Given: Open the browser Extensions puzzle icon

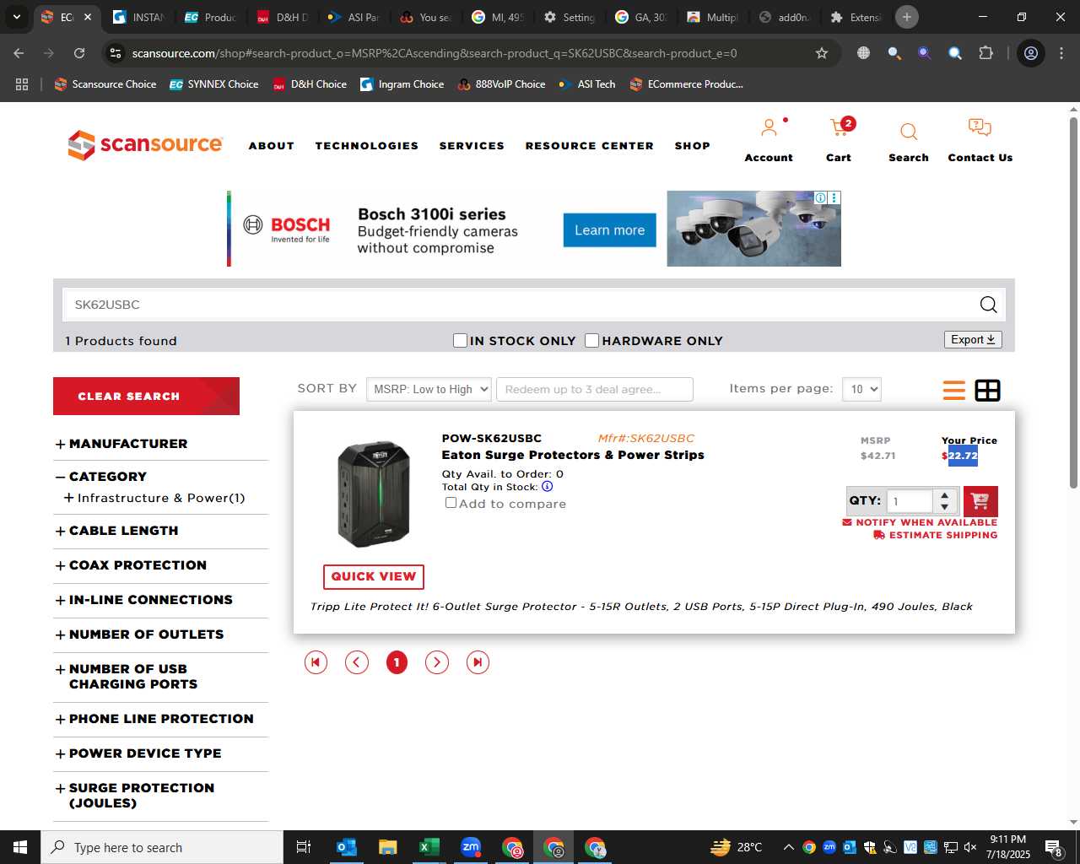Looking at the screenshot, I should [985, 53].
